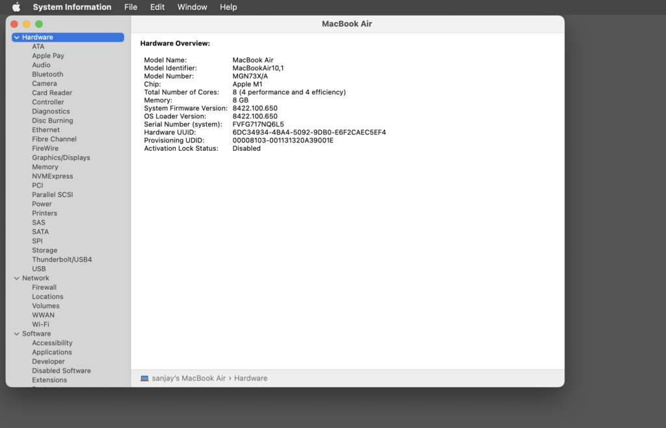This screenshot has height=428, width=666.
Task: Select Firewall under Network
Action: tap(44, 288)
